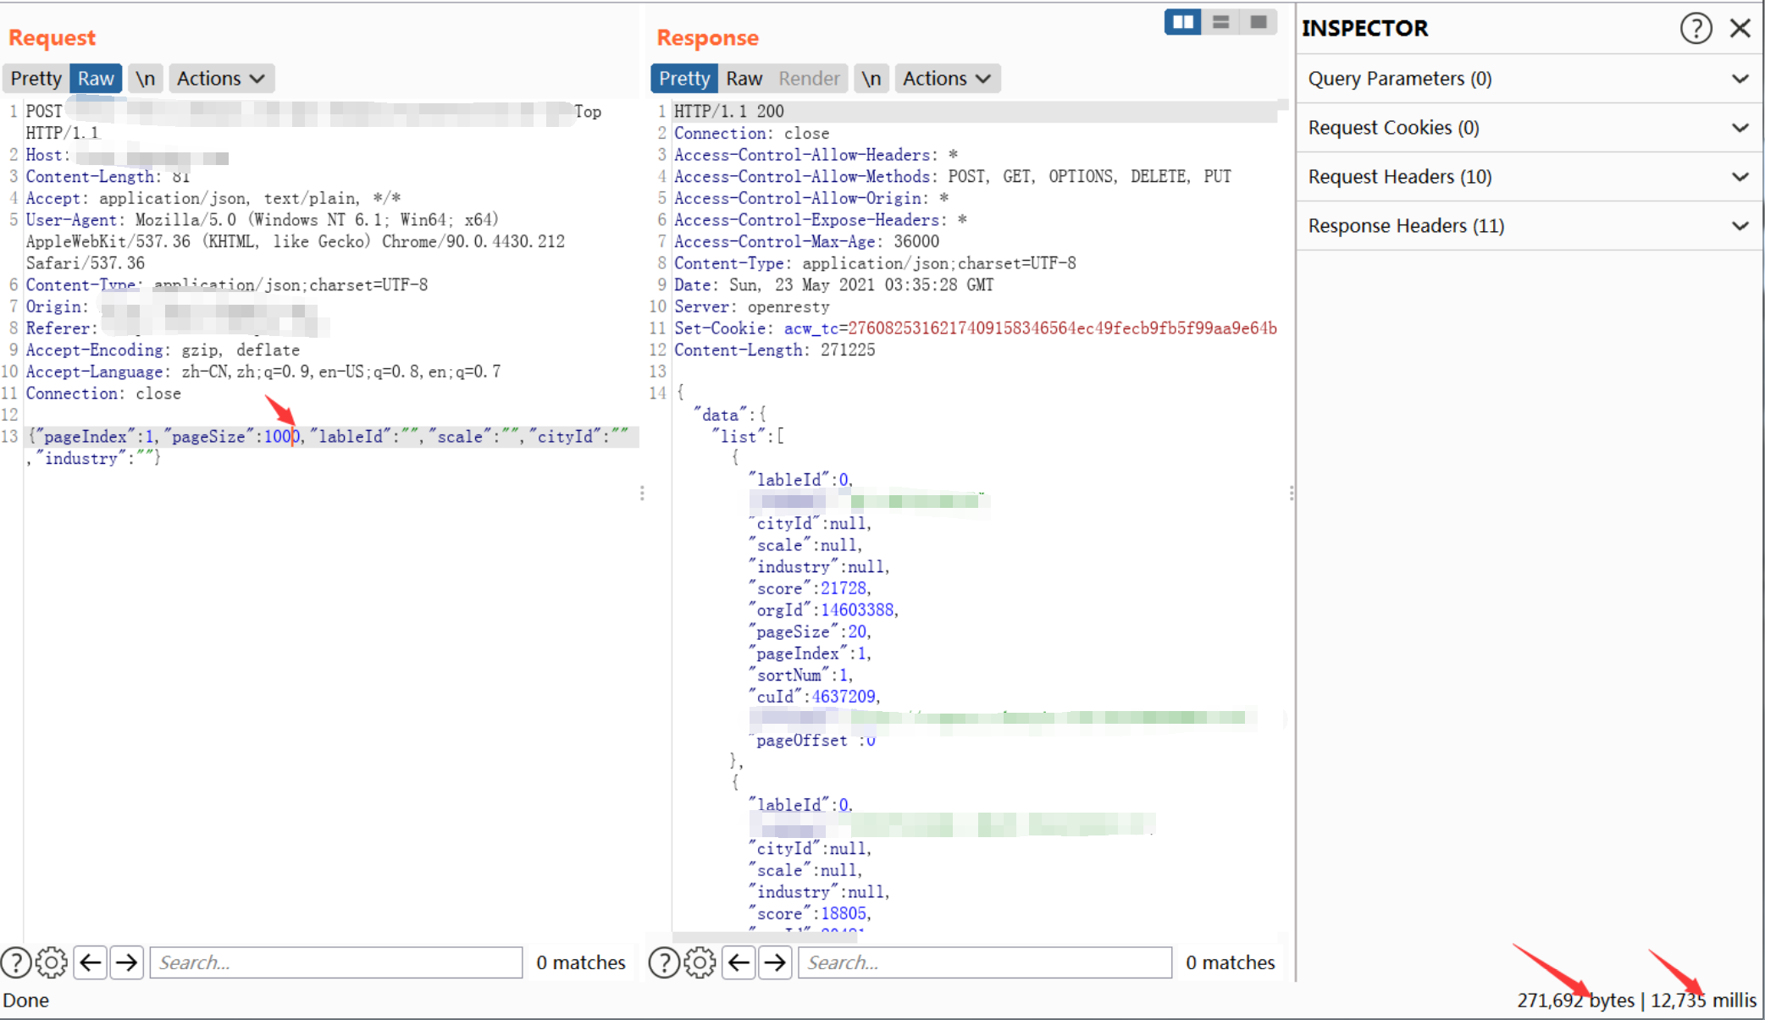This screenshot has width=1765, height=1020.
Task: Go to previous match in Response search
Action: (739, 962)
